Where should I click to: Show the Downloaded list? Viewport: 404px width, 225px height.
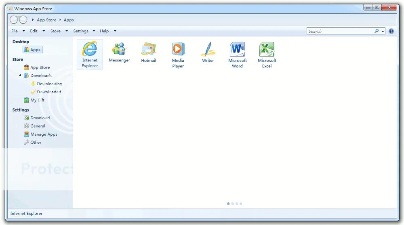pos(46,92)
